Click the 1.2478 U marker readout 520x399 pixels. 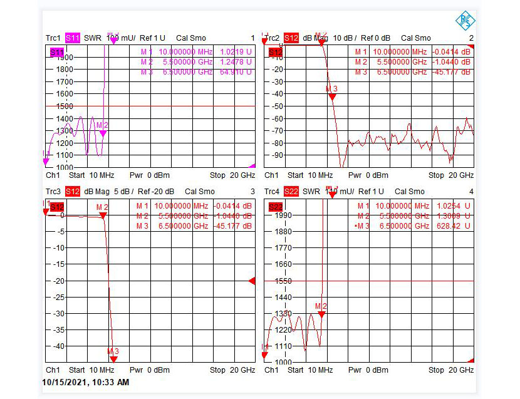(x=236, y=62)
